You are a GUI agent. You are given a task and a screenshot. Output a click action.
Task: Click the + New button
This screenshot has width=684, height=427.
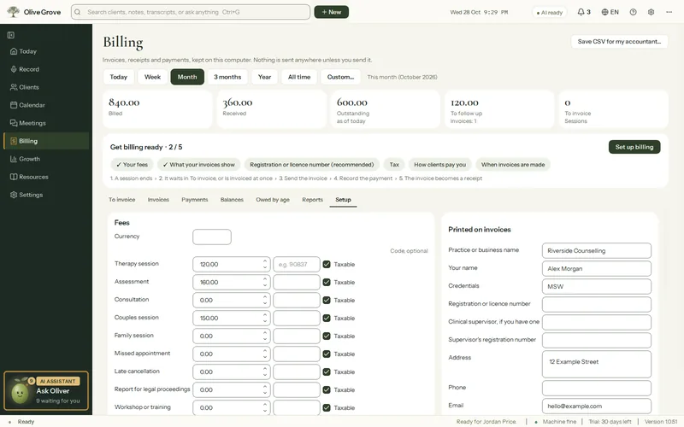point(332,12)
